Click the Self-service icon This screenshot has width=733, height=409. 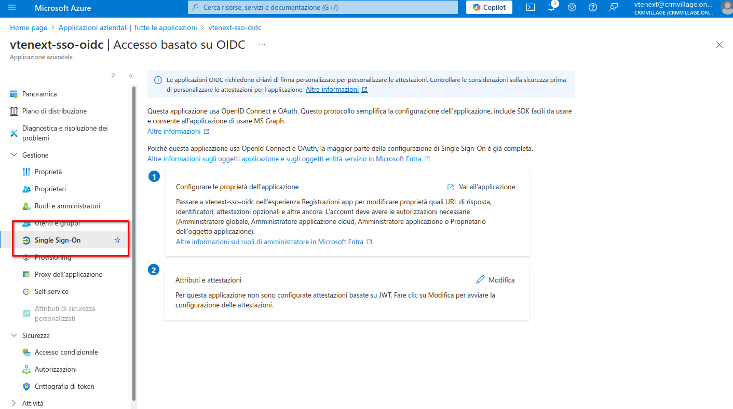pyautogui.click(x=26, y=291)
